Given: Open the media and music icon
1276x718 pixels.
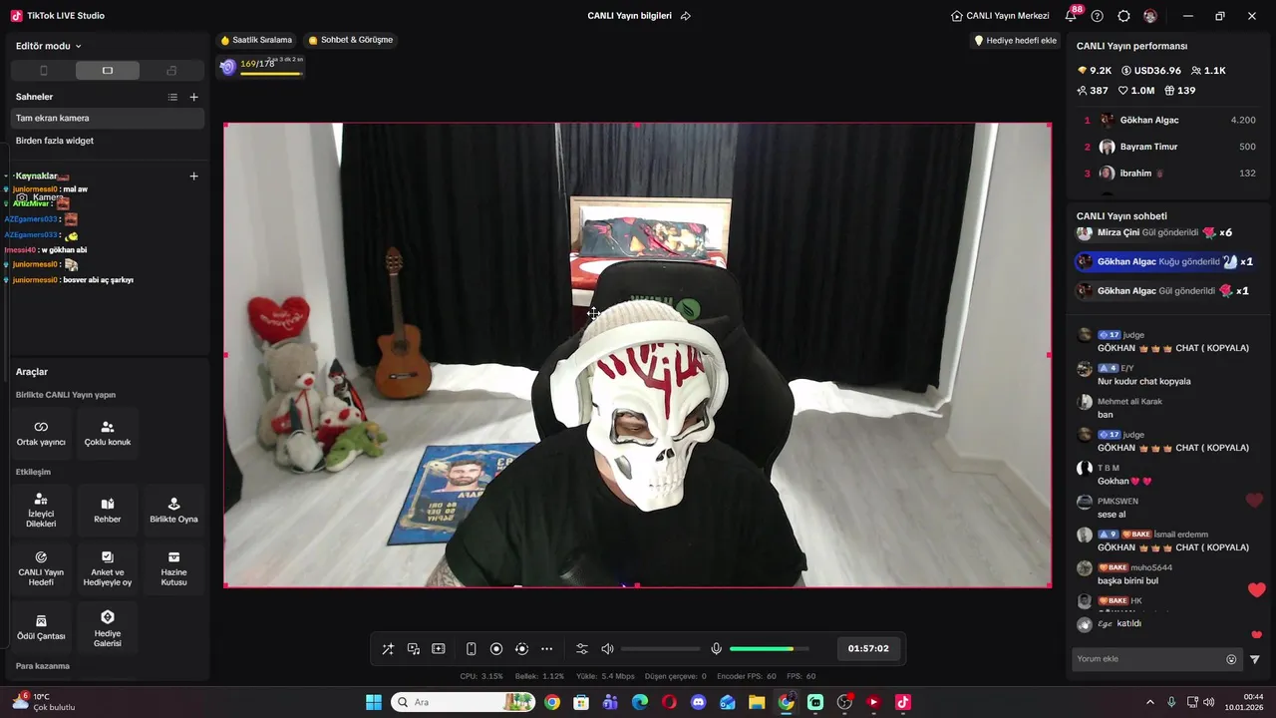Looking at the screenshot, I should coord(414,649).
